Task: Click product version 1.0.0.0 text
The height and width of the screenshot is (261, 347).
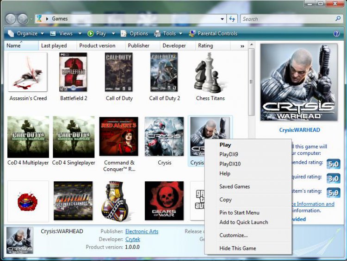Action: tap(132, 247)
